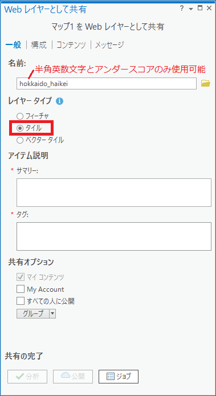Select the タイル radio button
Viewport: 216px width, 396px height.
(x=20, y=128)
